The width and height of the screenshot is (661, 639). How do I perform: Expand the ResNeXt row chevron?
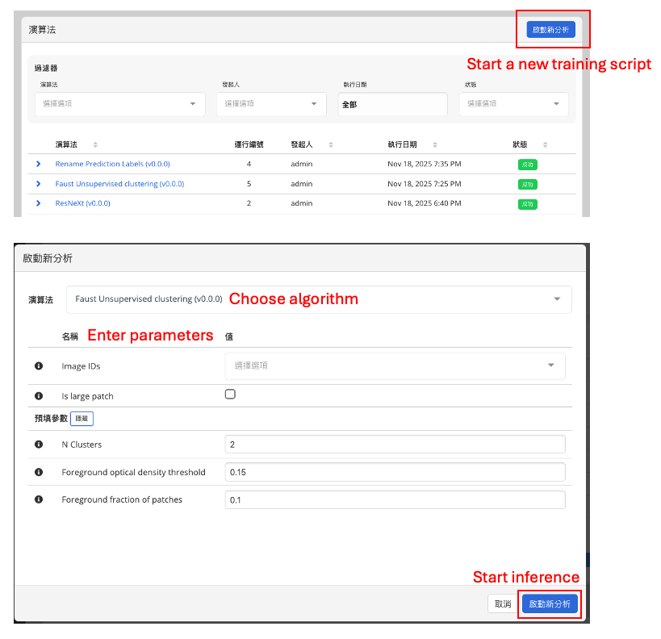click(38, 203)
